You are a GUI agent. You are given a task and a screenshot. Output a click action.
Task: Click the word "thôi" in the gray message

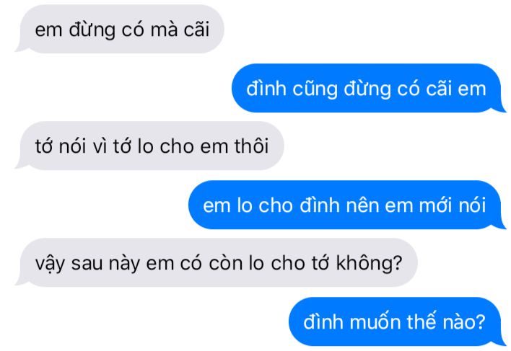tap(252, 146)
